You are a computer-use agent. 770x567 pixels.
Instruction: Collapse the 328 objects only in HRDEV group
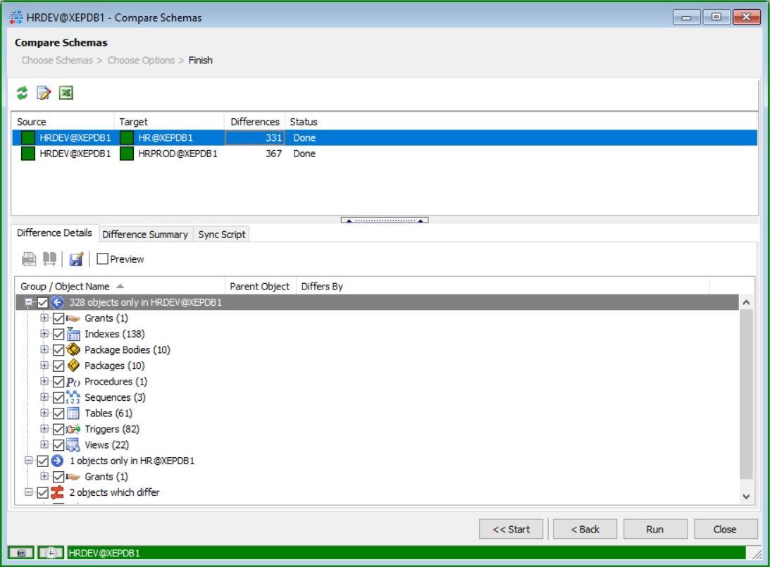[28, 302]
